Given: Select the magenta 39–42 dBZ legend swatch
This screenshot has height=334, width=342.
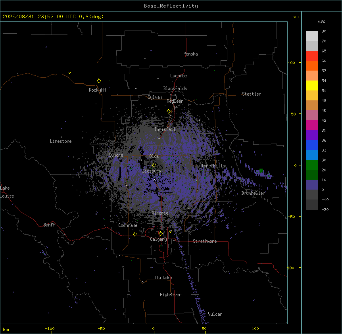Looking at the screenshot, I should point(312,125).
